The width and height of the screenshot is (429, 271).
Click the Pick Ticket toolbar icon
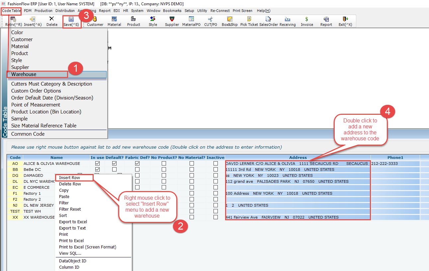click(x=249, y=20)
